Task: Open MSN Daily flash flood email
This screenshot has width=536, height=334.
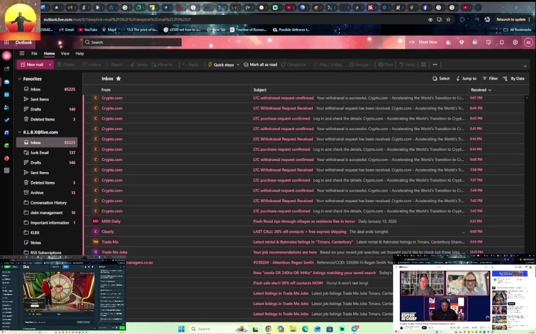Action: click(x=304, y=221)
